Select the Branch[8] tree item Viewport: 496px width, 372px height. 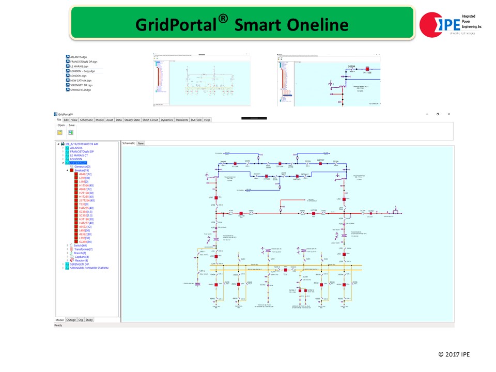click(x=80, y=253)
